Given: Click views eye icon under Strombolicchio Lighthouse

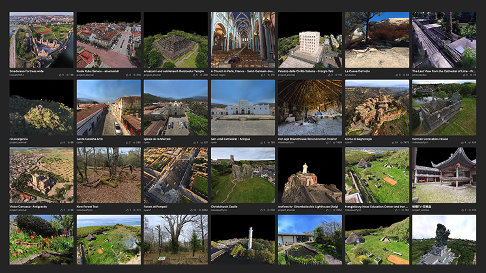Looking at the screenshot, I should pyautogui.click(x=334, y=210).
